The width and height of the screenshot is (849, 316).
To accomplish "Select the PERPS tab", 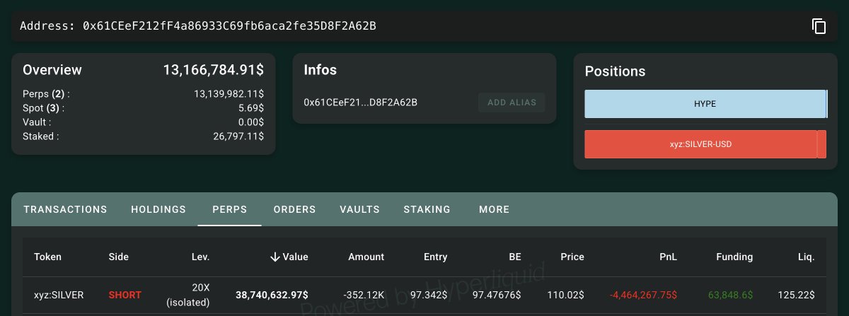I will (230, 209).
